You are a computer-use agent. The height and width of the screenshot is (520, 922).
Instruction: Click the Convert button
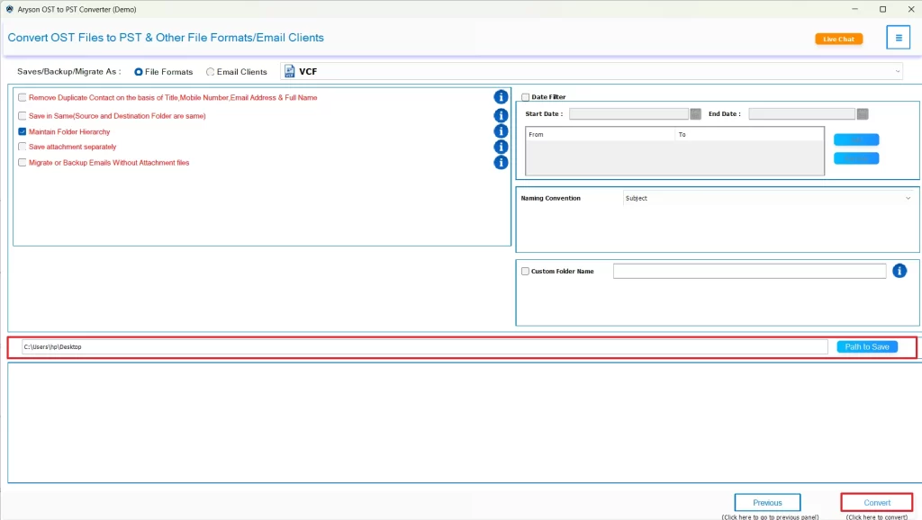(876, 502)
